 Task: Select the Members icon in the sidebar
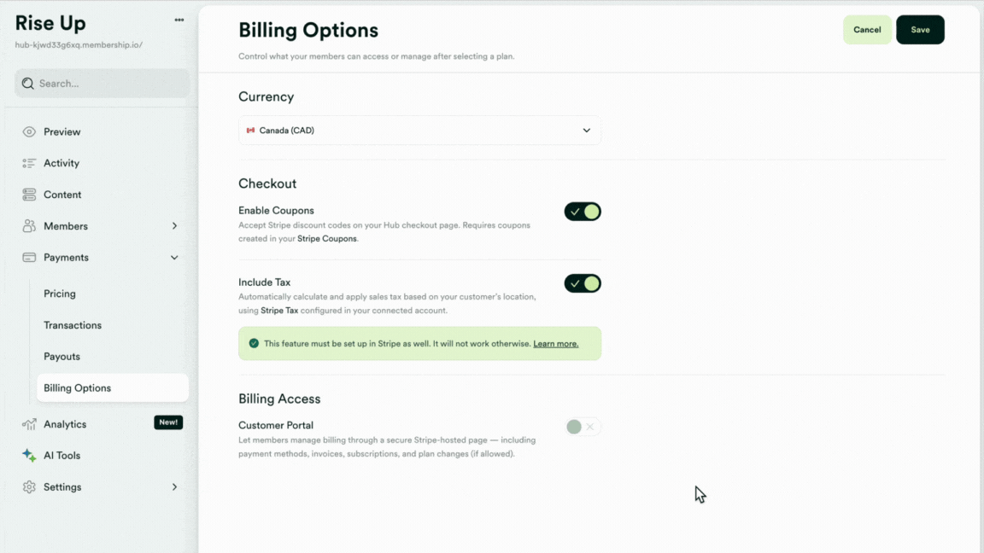point(28,225)
